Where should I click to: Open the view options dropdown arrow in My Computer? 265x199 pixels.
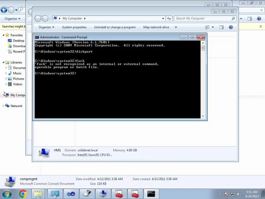pos(213,27)
